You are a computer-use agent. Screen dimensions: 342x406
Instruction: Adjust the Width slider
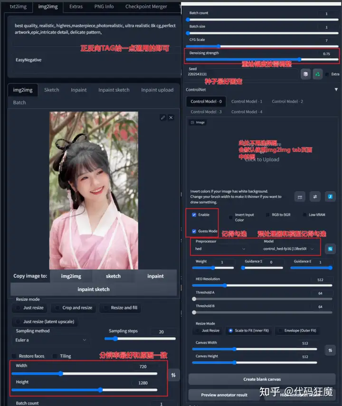click(x=85, y=374)
